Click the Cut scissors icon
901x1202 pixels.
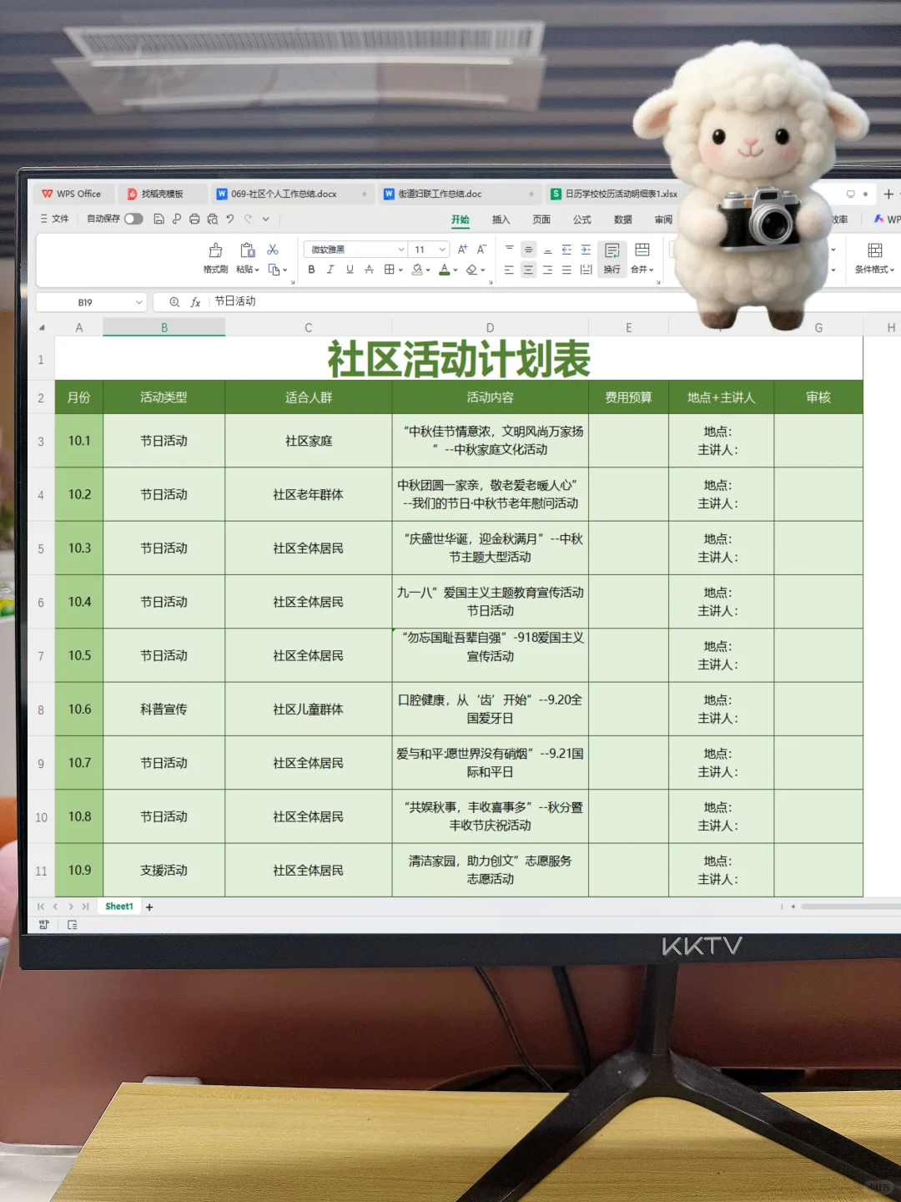[273, 250]
